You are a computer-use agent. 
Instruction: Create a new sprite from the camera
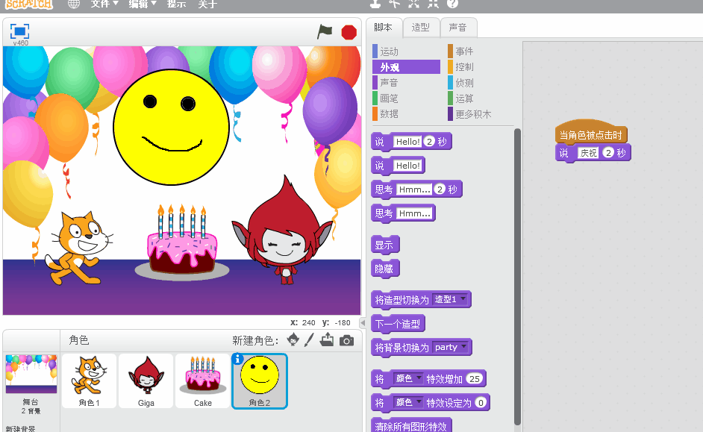(346, 340)
